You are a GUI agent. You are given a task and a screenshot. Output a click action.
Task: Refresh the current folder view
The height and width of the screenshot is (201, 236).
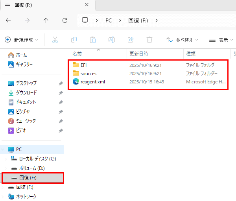point(65,20)
